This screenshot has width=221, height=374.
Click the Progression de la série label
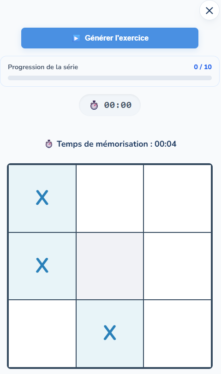point(43,67)
